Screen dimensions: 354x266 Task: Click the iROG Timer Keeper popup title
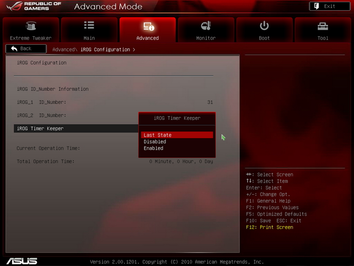tap(177, 118)
